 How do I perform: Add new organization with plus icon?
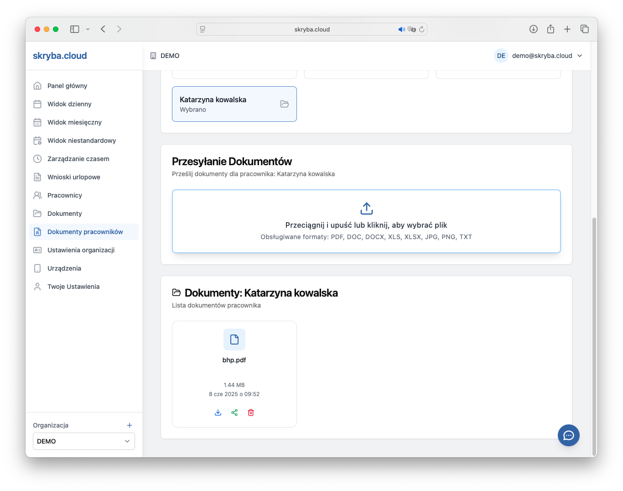(130, 425)
